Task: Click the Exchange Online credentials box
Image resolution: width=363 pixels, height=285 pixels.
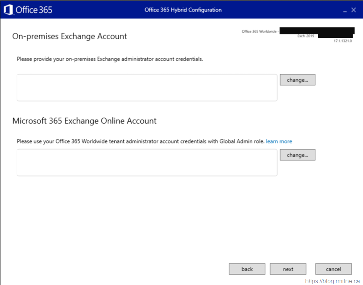Action: coord(147,163)
